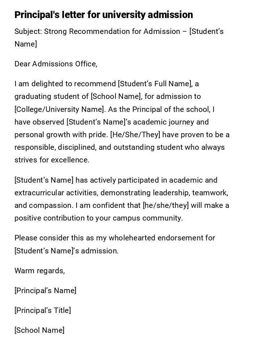Select the "[Principal's Name]" placeholder
This screenshot has height=353, width=253.
coord(46,291)
